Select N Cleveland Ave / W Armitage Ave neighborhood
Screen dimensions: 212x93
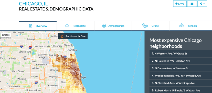point(181,83)
